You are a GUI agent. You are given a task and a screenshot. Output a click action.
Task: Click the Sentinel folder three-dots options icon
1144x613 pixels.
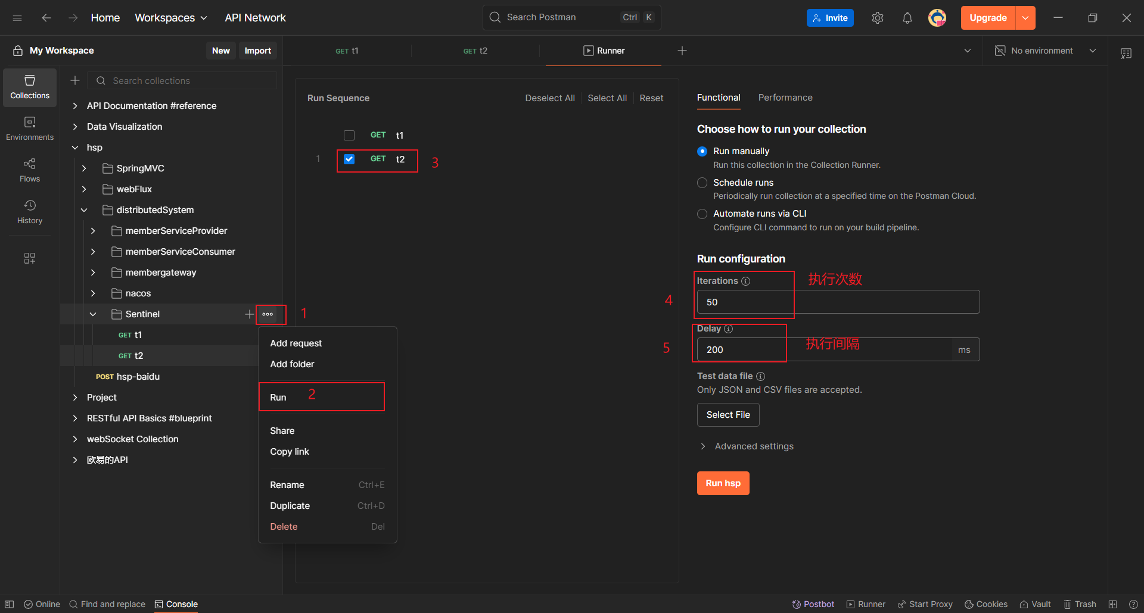click(x=268, y=314)
